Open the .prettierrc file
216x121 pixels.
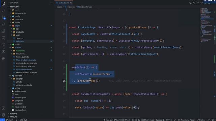[x=19, y=104]
